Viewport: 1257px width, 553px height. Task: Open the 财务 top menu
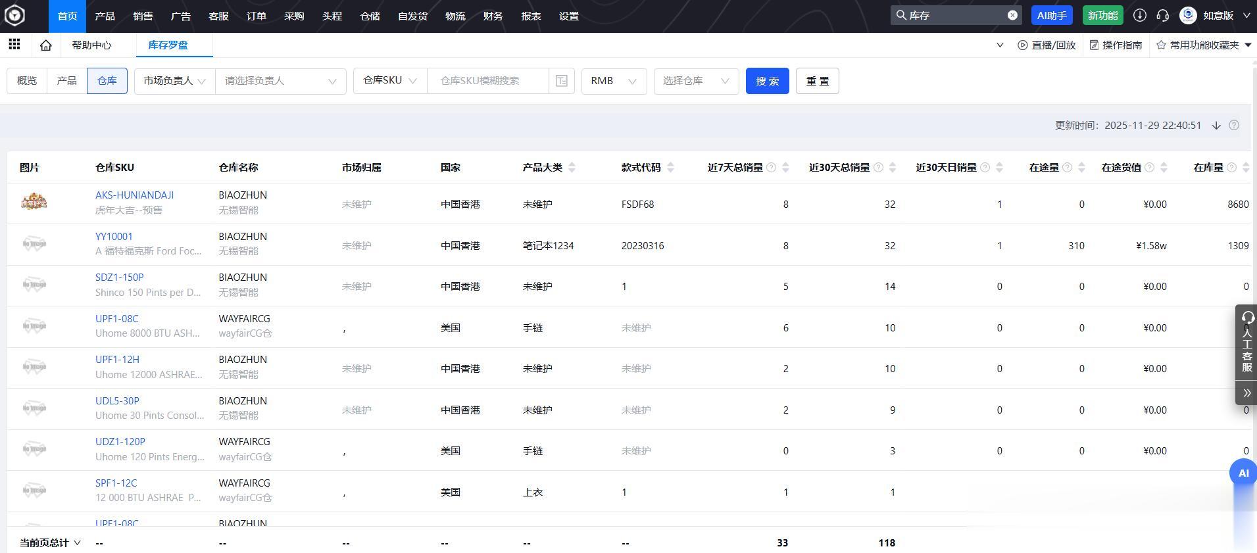click(493, 16)
